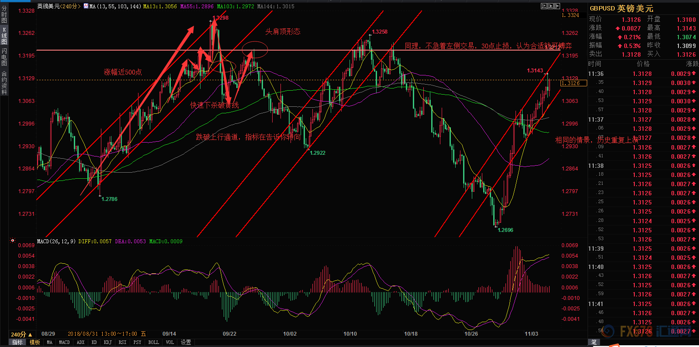Click the MA144:1.3015 legend value

[x=276, y=7]
